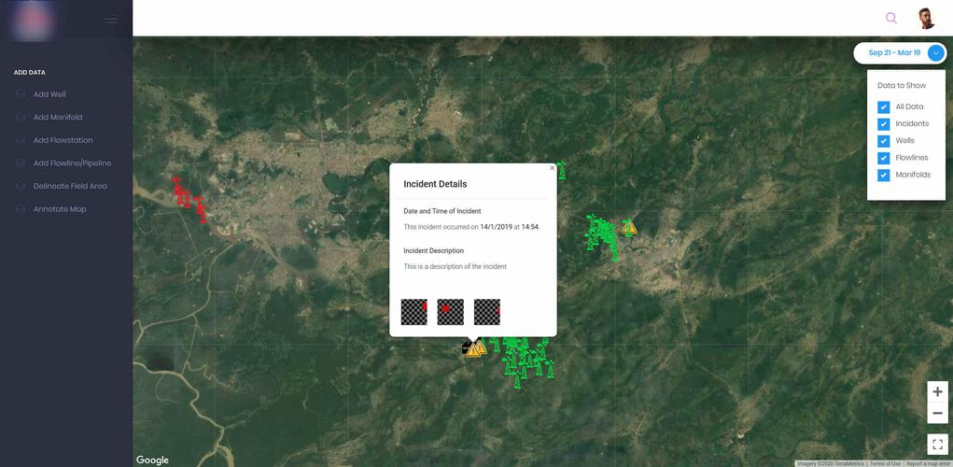Click Report a map error link
The image size is (953, 467).
[x=928, y=463]
